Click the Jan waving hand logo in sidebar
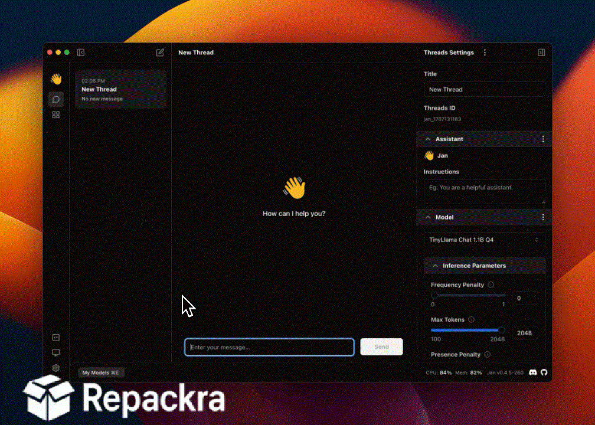Viewport: 595px width, 425px height. click(56, 79)
